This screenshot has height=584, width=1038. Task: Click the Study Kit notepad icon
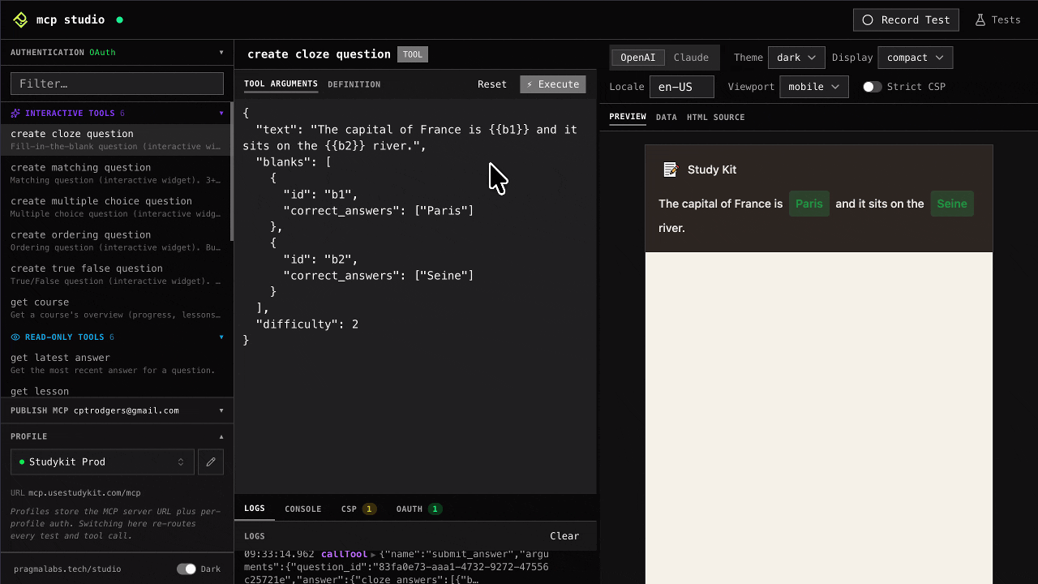(671, 170)
